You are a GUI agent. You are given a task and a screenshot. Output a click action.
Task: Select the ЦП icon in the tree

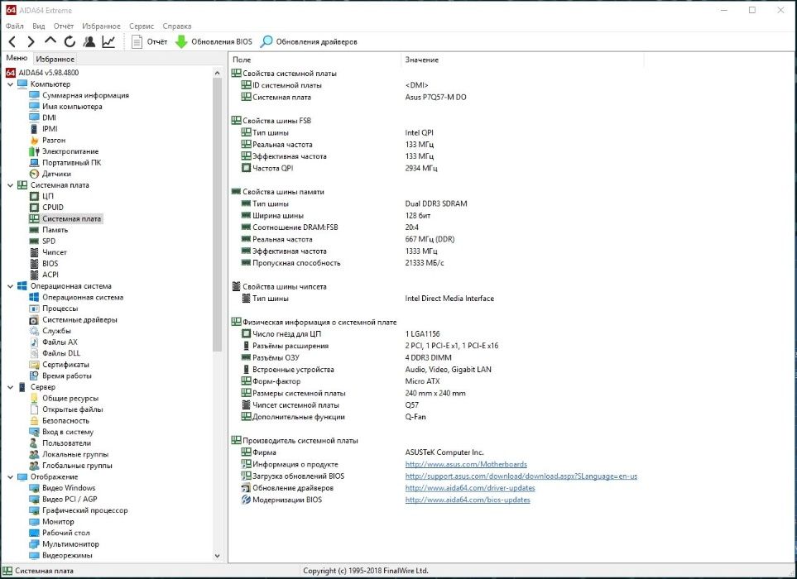(x=34, y=196)
